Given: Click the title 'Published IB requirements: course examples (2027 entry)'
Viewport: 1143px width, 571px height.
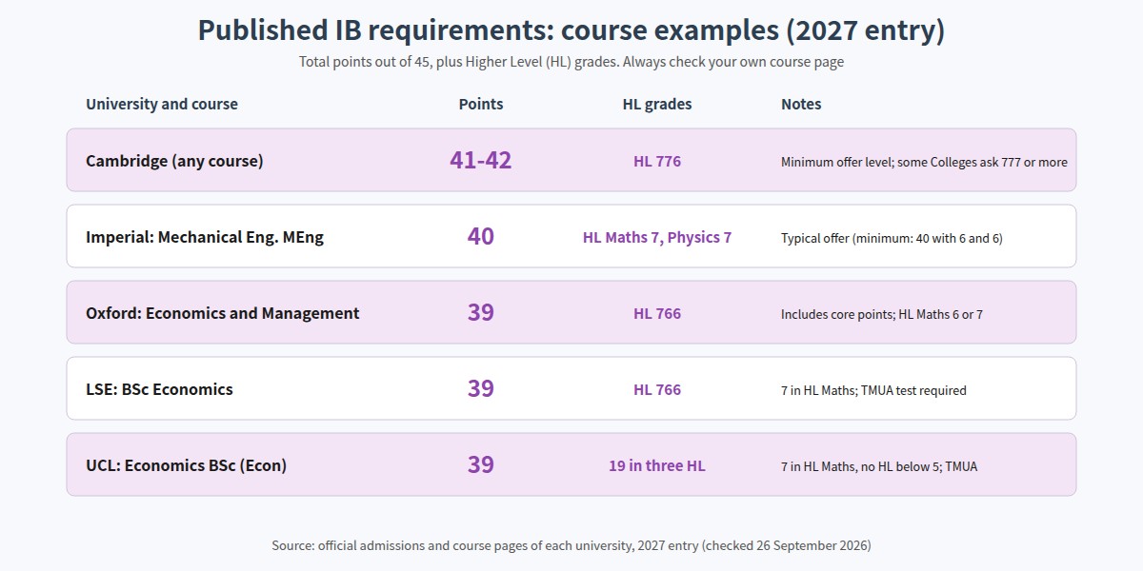Looking at the screenshot, I should [x=571, y=30].
